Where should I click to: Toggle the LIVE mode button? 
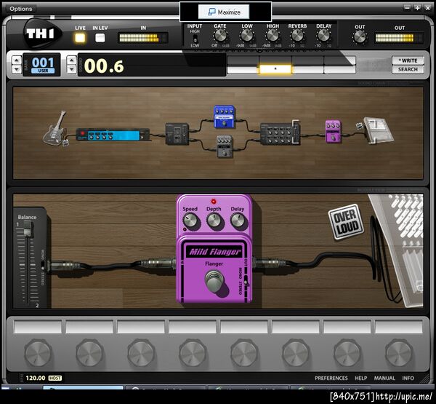[x=80, y=38]
